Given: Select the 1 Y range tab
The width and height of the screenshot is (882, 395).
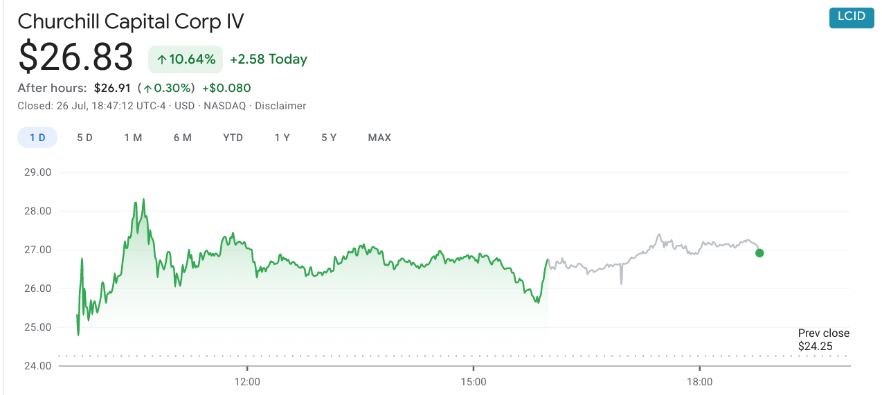Looking at the screenshot, I should pos(282,138).
